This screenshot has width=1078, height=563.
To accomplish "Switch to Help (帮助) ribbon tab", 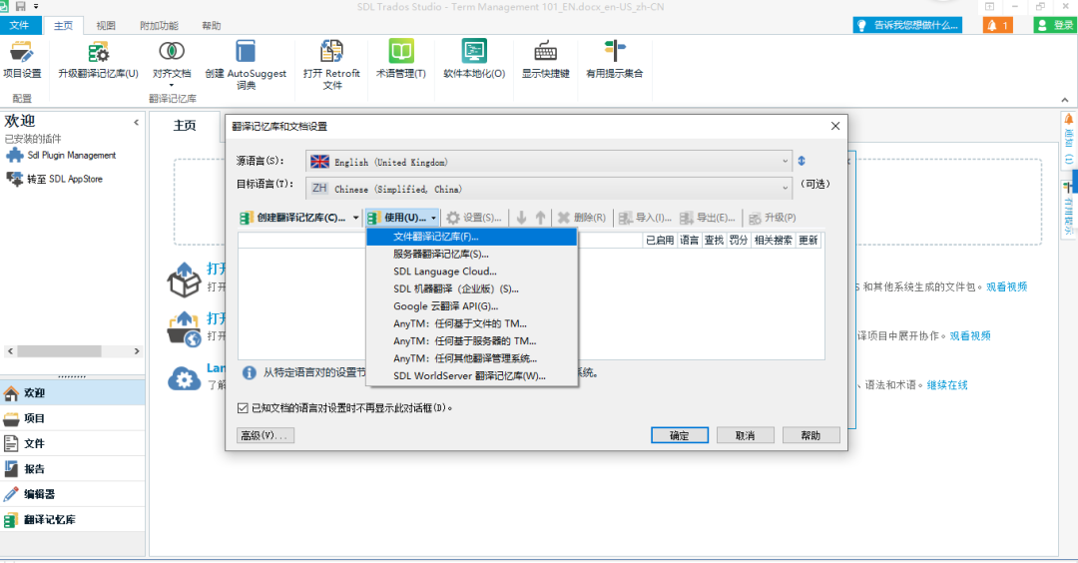I will pyautogui.click(x=211, y=25).
